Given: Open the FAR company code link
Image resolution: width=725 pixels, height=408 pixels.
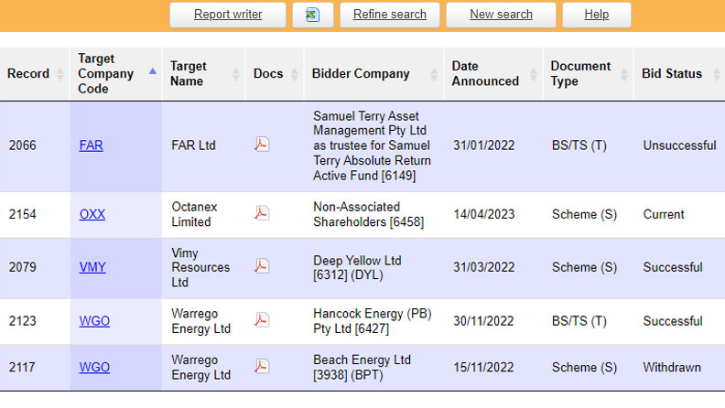Looking at the screenshot, I should click(x=92, y=145).
